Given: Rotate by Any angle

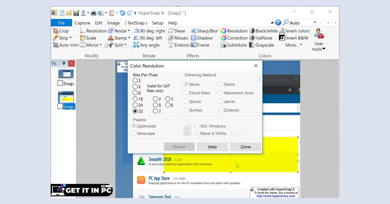Looking at the screenshot, I should pos(147,45).
